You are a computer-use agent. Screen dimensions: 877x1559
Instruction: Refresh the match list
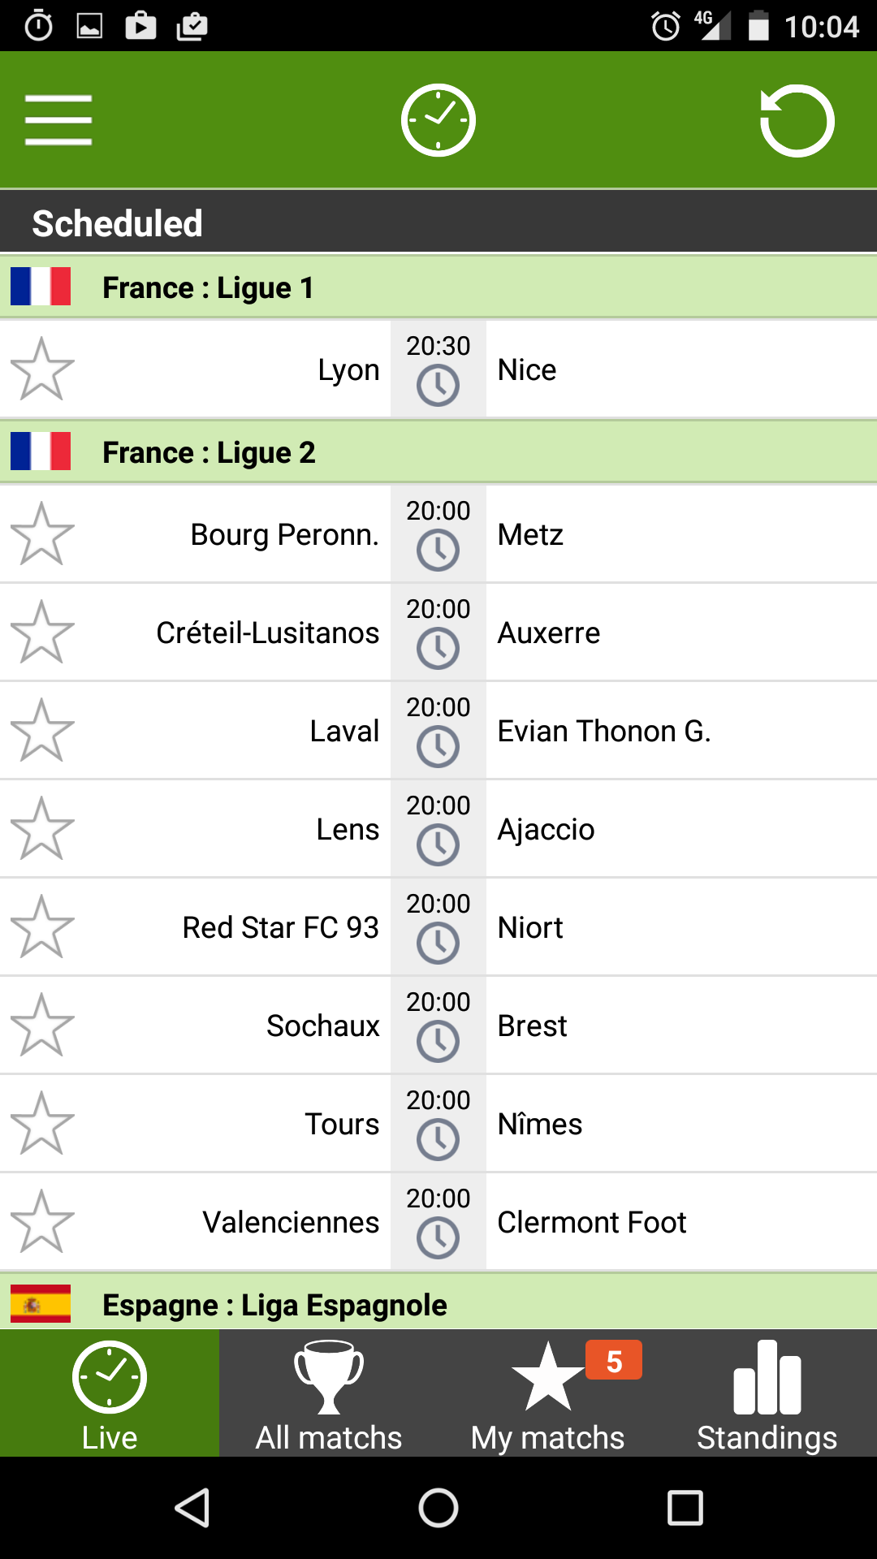pyautogui.click(x=797, y=120)
